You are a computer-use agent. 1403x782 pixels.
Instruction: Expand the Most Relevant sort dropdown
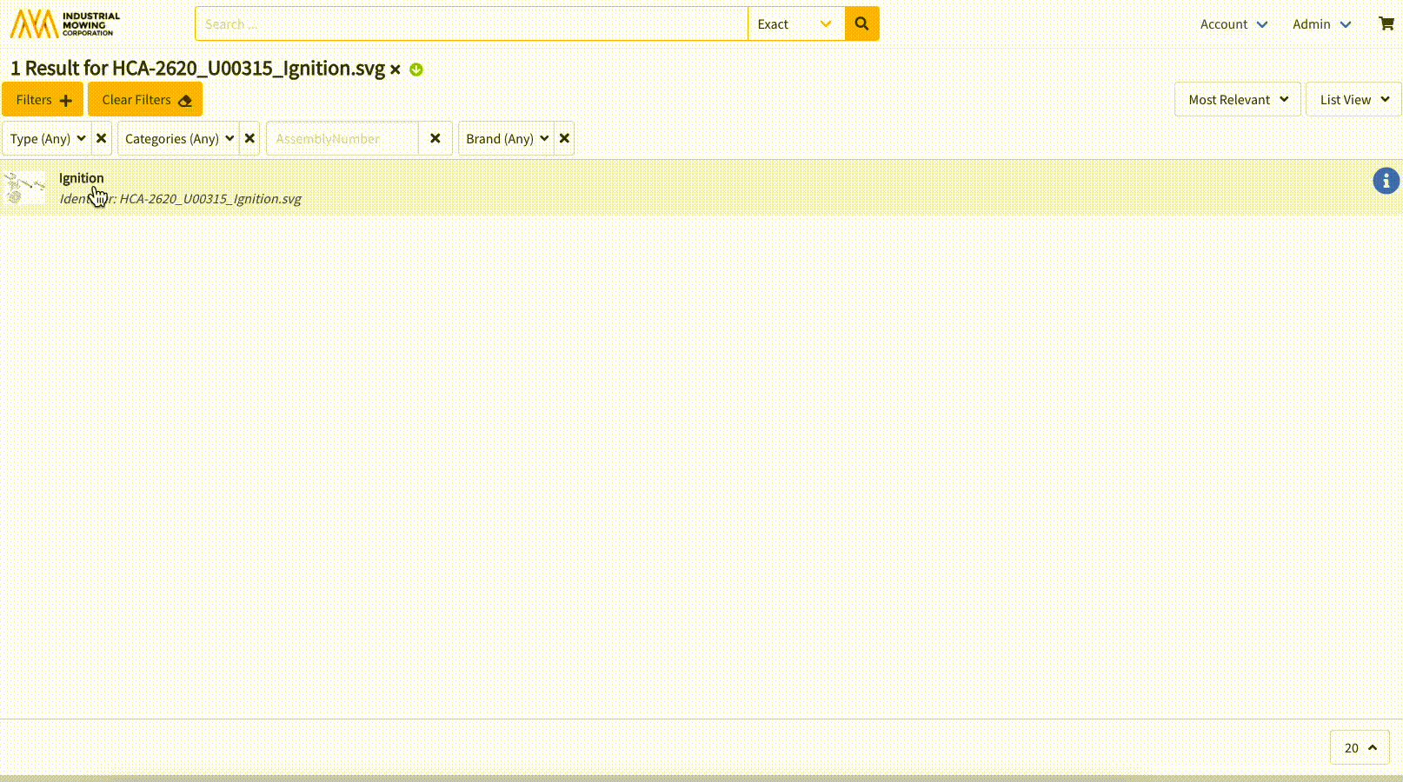1237,99
